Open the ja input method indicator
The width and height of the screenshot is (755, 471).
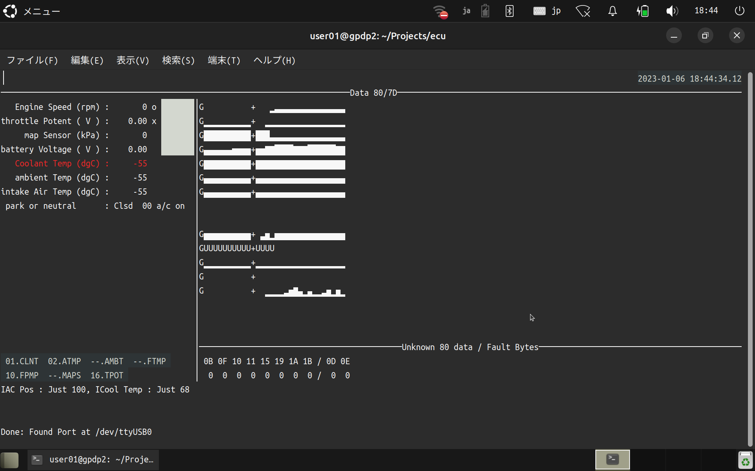click(466, 11)
